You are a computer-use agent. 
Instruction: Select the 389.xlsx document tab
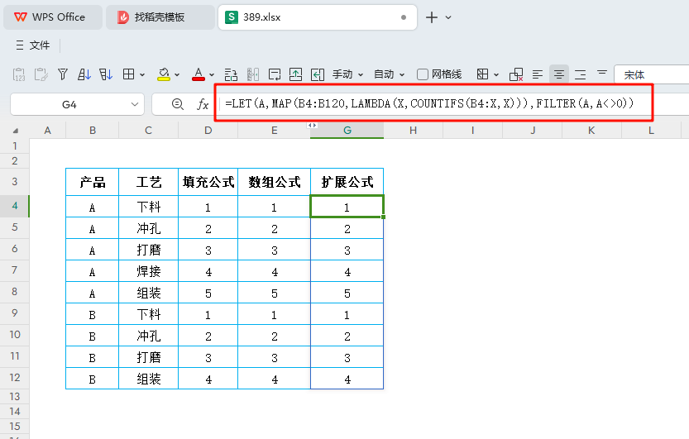click(x=318, y=17)
